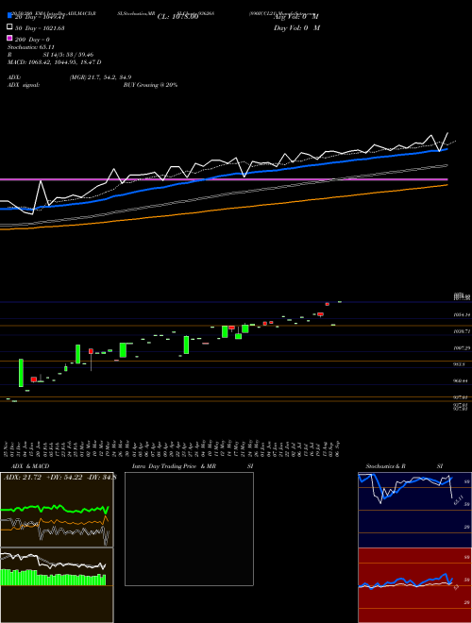
Task: Select the '50 Day = 1021.68' legend text
Action: pyautogui.click(x=40, y=27)
